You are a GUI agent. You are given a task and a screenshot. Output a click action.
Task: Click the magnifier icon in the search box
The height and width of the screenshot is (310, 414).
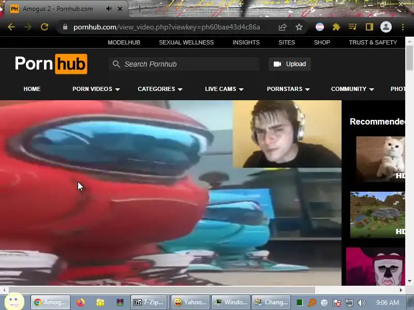click(116, 64)
